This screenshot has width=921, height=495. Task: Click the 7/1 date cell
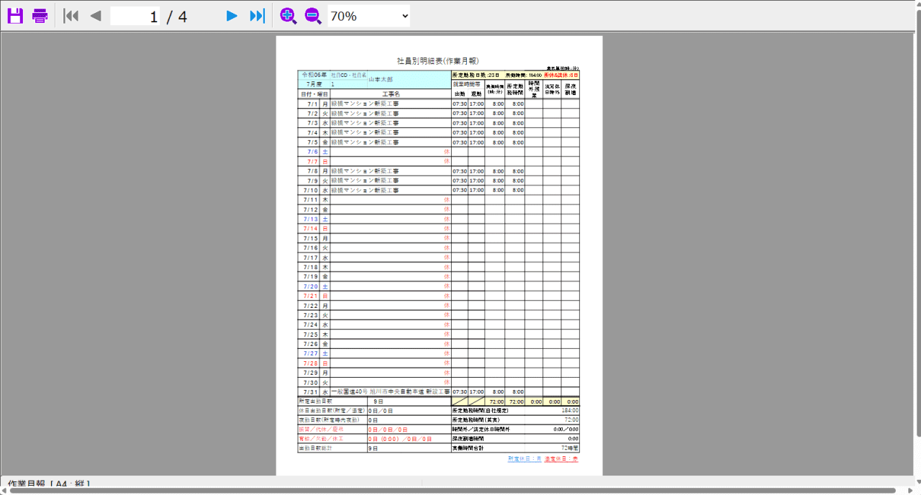(x=309, y=104)
